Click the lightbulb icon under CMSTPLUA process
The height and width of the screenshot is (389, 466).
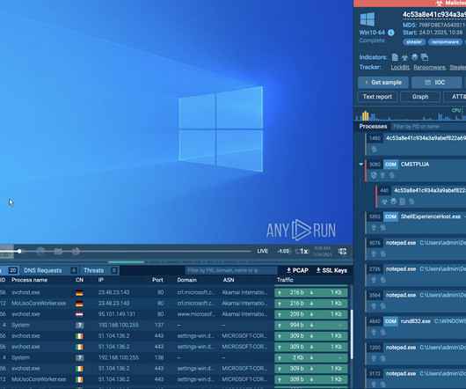point(382,175)
